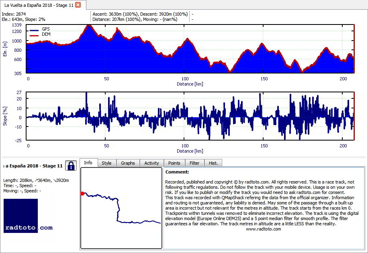
Task: Open the Points tab
Action: pos(174,163)
